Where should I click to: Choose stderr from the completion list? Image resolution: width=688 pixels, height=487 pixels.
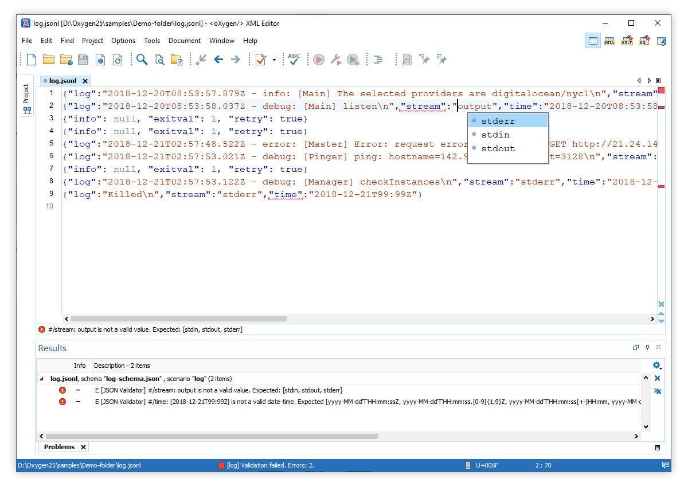[508, 121]
